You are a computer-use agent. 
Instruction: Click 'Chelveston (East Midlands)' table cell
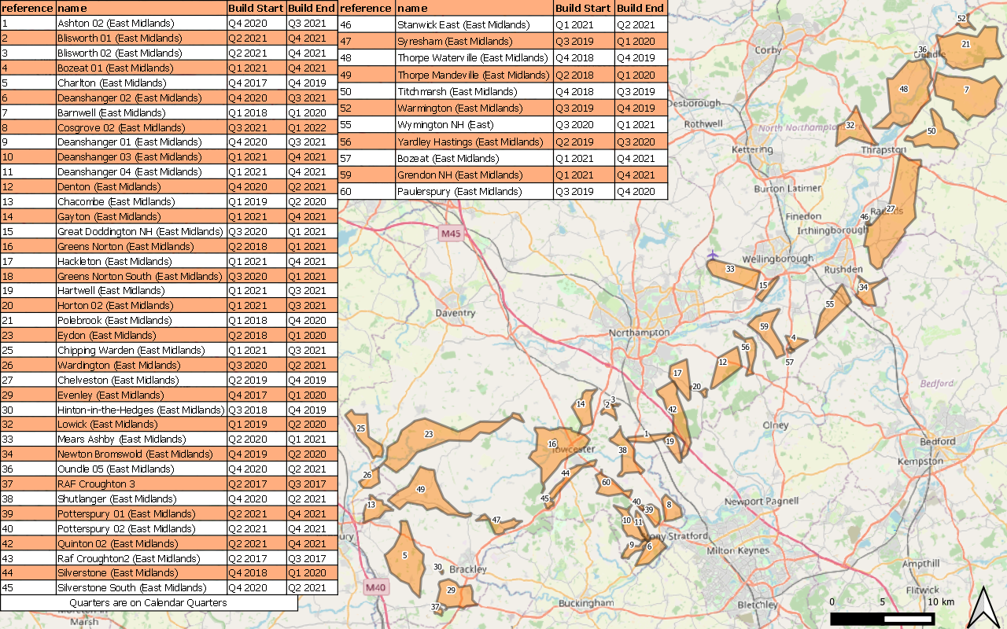coord(141,380)
